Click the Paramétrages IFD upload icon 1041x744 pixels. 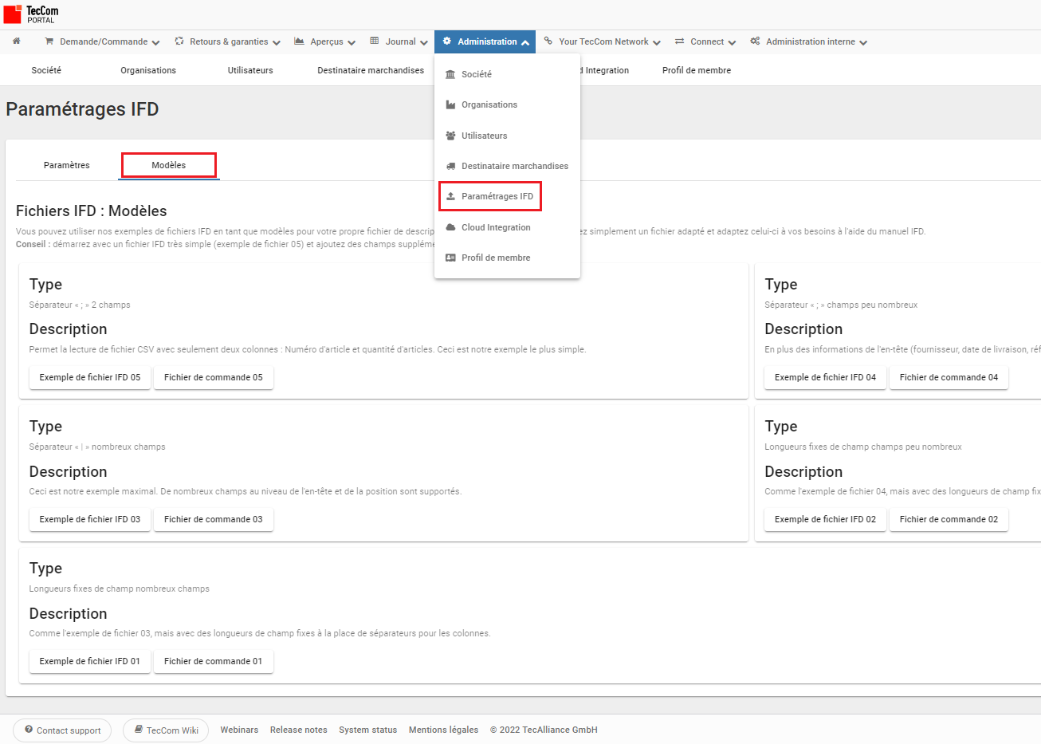[x=450, y=196]
